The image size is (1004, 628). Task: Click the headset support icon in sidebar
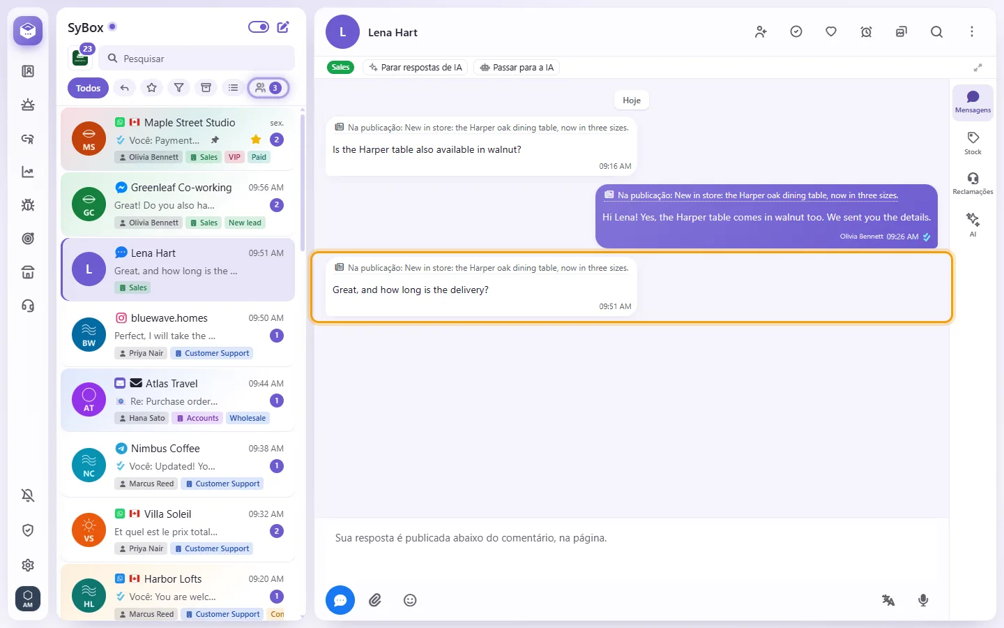click(x=28, y=306)
